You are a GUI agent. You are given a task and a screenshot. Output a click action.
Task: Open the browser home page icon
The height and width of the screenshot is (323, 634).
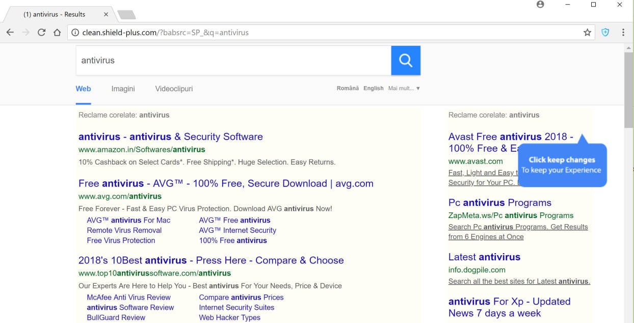tap(57, 32)
